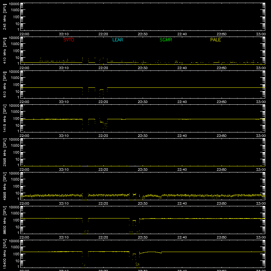Select the 8800 MHz [SFU] axis title

pyautogui.click(x=5, y=220)
